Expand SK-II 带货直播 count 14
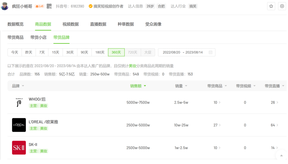Viewport: 288px width, 164px height. pyautogui.click(x=274, y=148)
